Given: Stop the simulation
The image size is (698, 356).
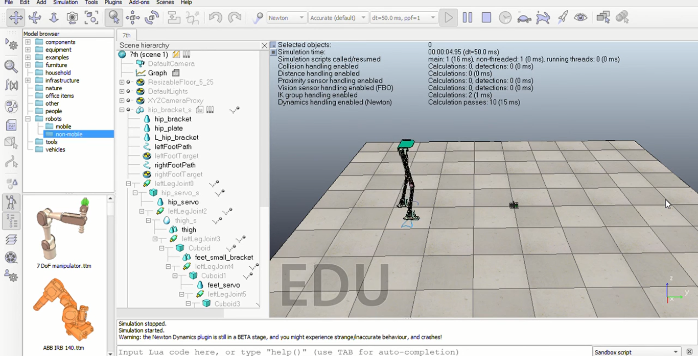Looking at the screenshot, I should click(486, 18).
